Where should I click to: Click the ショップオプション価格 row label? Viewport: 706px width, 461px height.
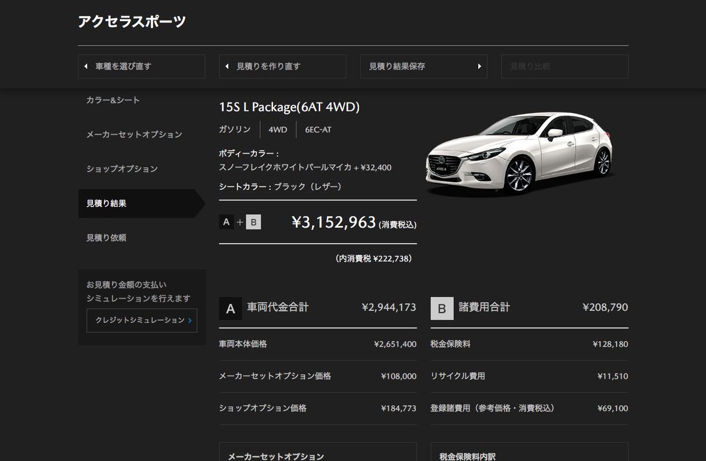point(262,408)
